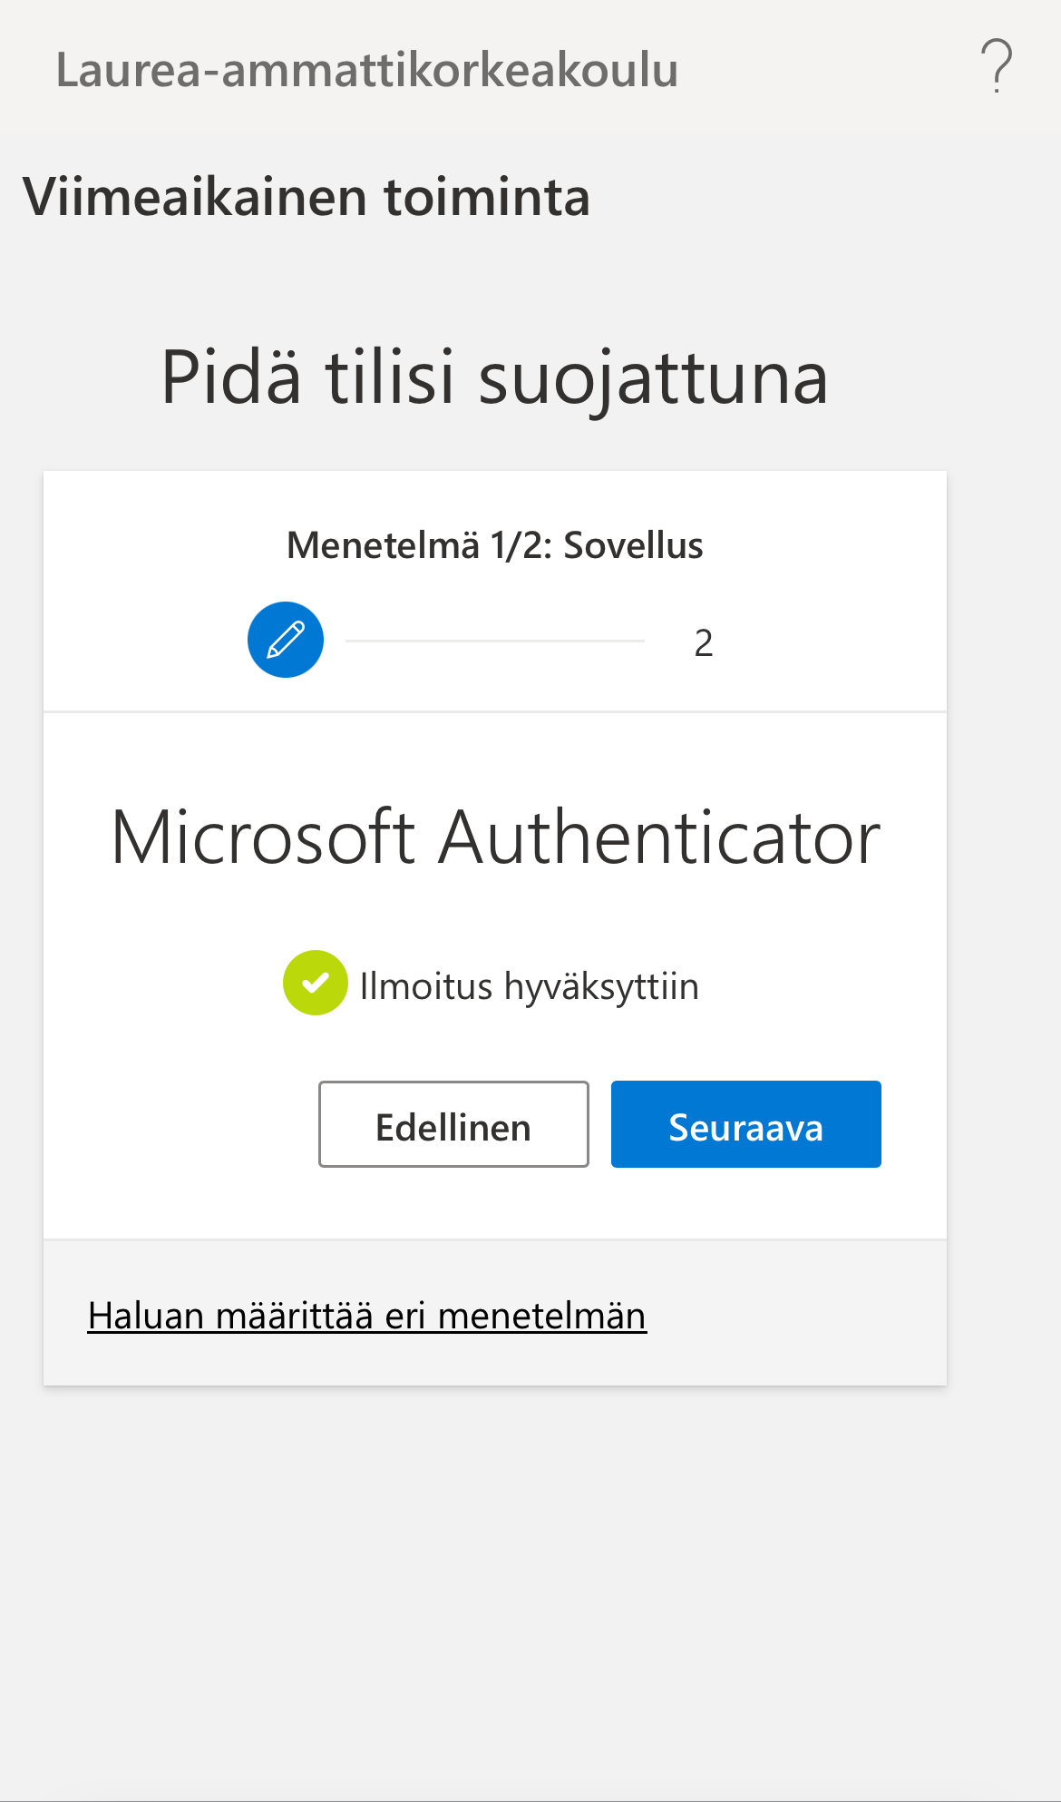Click the word 'Sovellus' in step label
The width and height of the screenshot is (1061, 1802).
click(x=633, y=545)
